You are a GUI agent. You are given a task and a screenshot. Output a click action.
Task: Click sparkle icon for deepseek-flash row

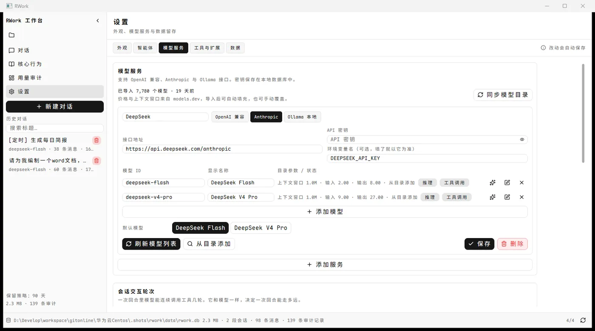tap(493, 183)
